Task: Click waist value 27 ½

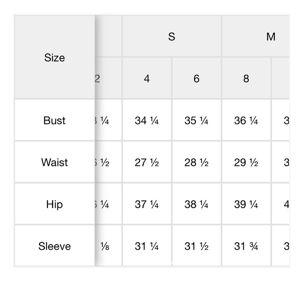Action: 147,162
